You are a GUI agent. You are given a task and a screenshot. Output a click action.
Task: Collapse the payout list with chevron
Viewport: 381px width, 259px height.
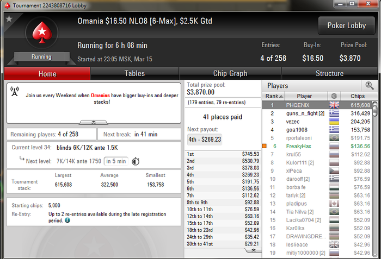coord(253,250)
